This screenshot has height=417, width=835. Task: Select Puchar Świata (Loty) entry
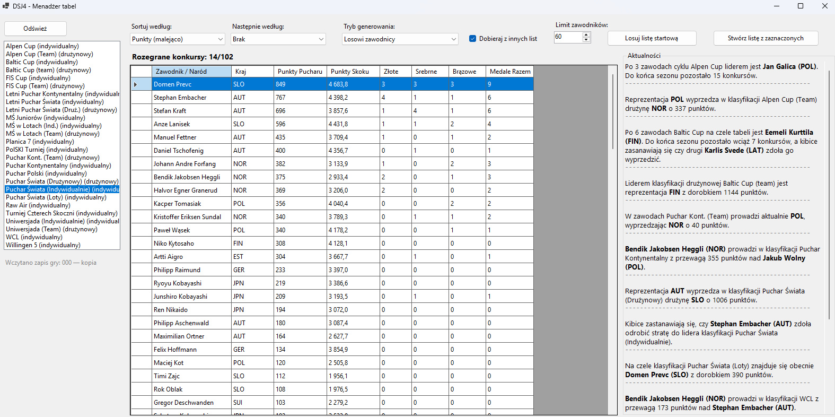point(62,197)
